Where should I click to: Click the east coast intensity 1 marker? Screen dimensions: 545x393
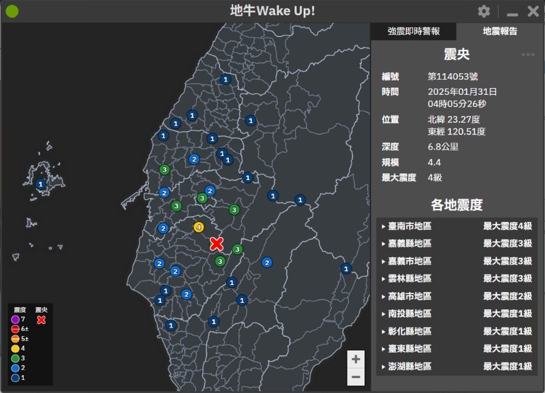point(346,269)
